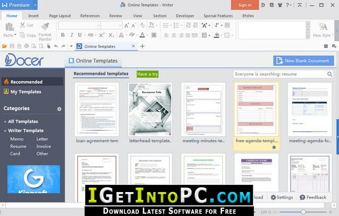Click the align left icon
The width and height of the screenshot is (339, 216).
166,35
